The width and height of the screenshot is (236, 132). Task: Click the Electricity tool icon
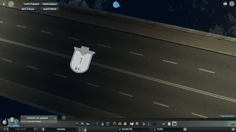click(x=98, y=124)
